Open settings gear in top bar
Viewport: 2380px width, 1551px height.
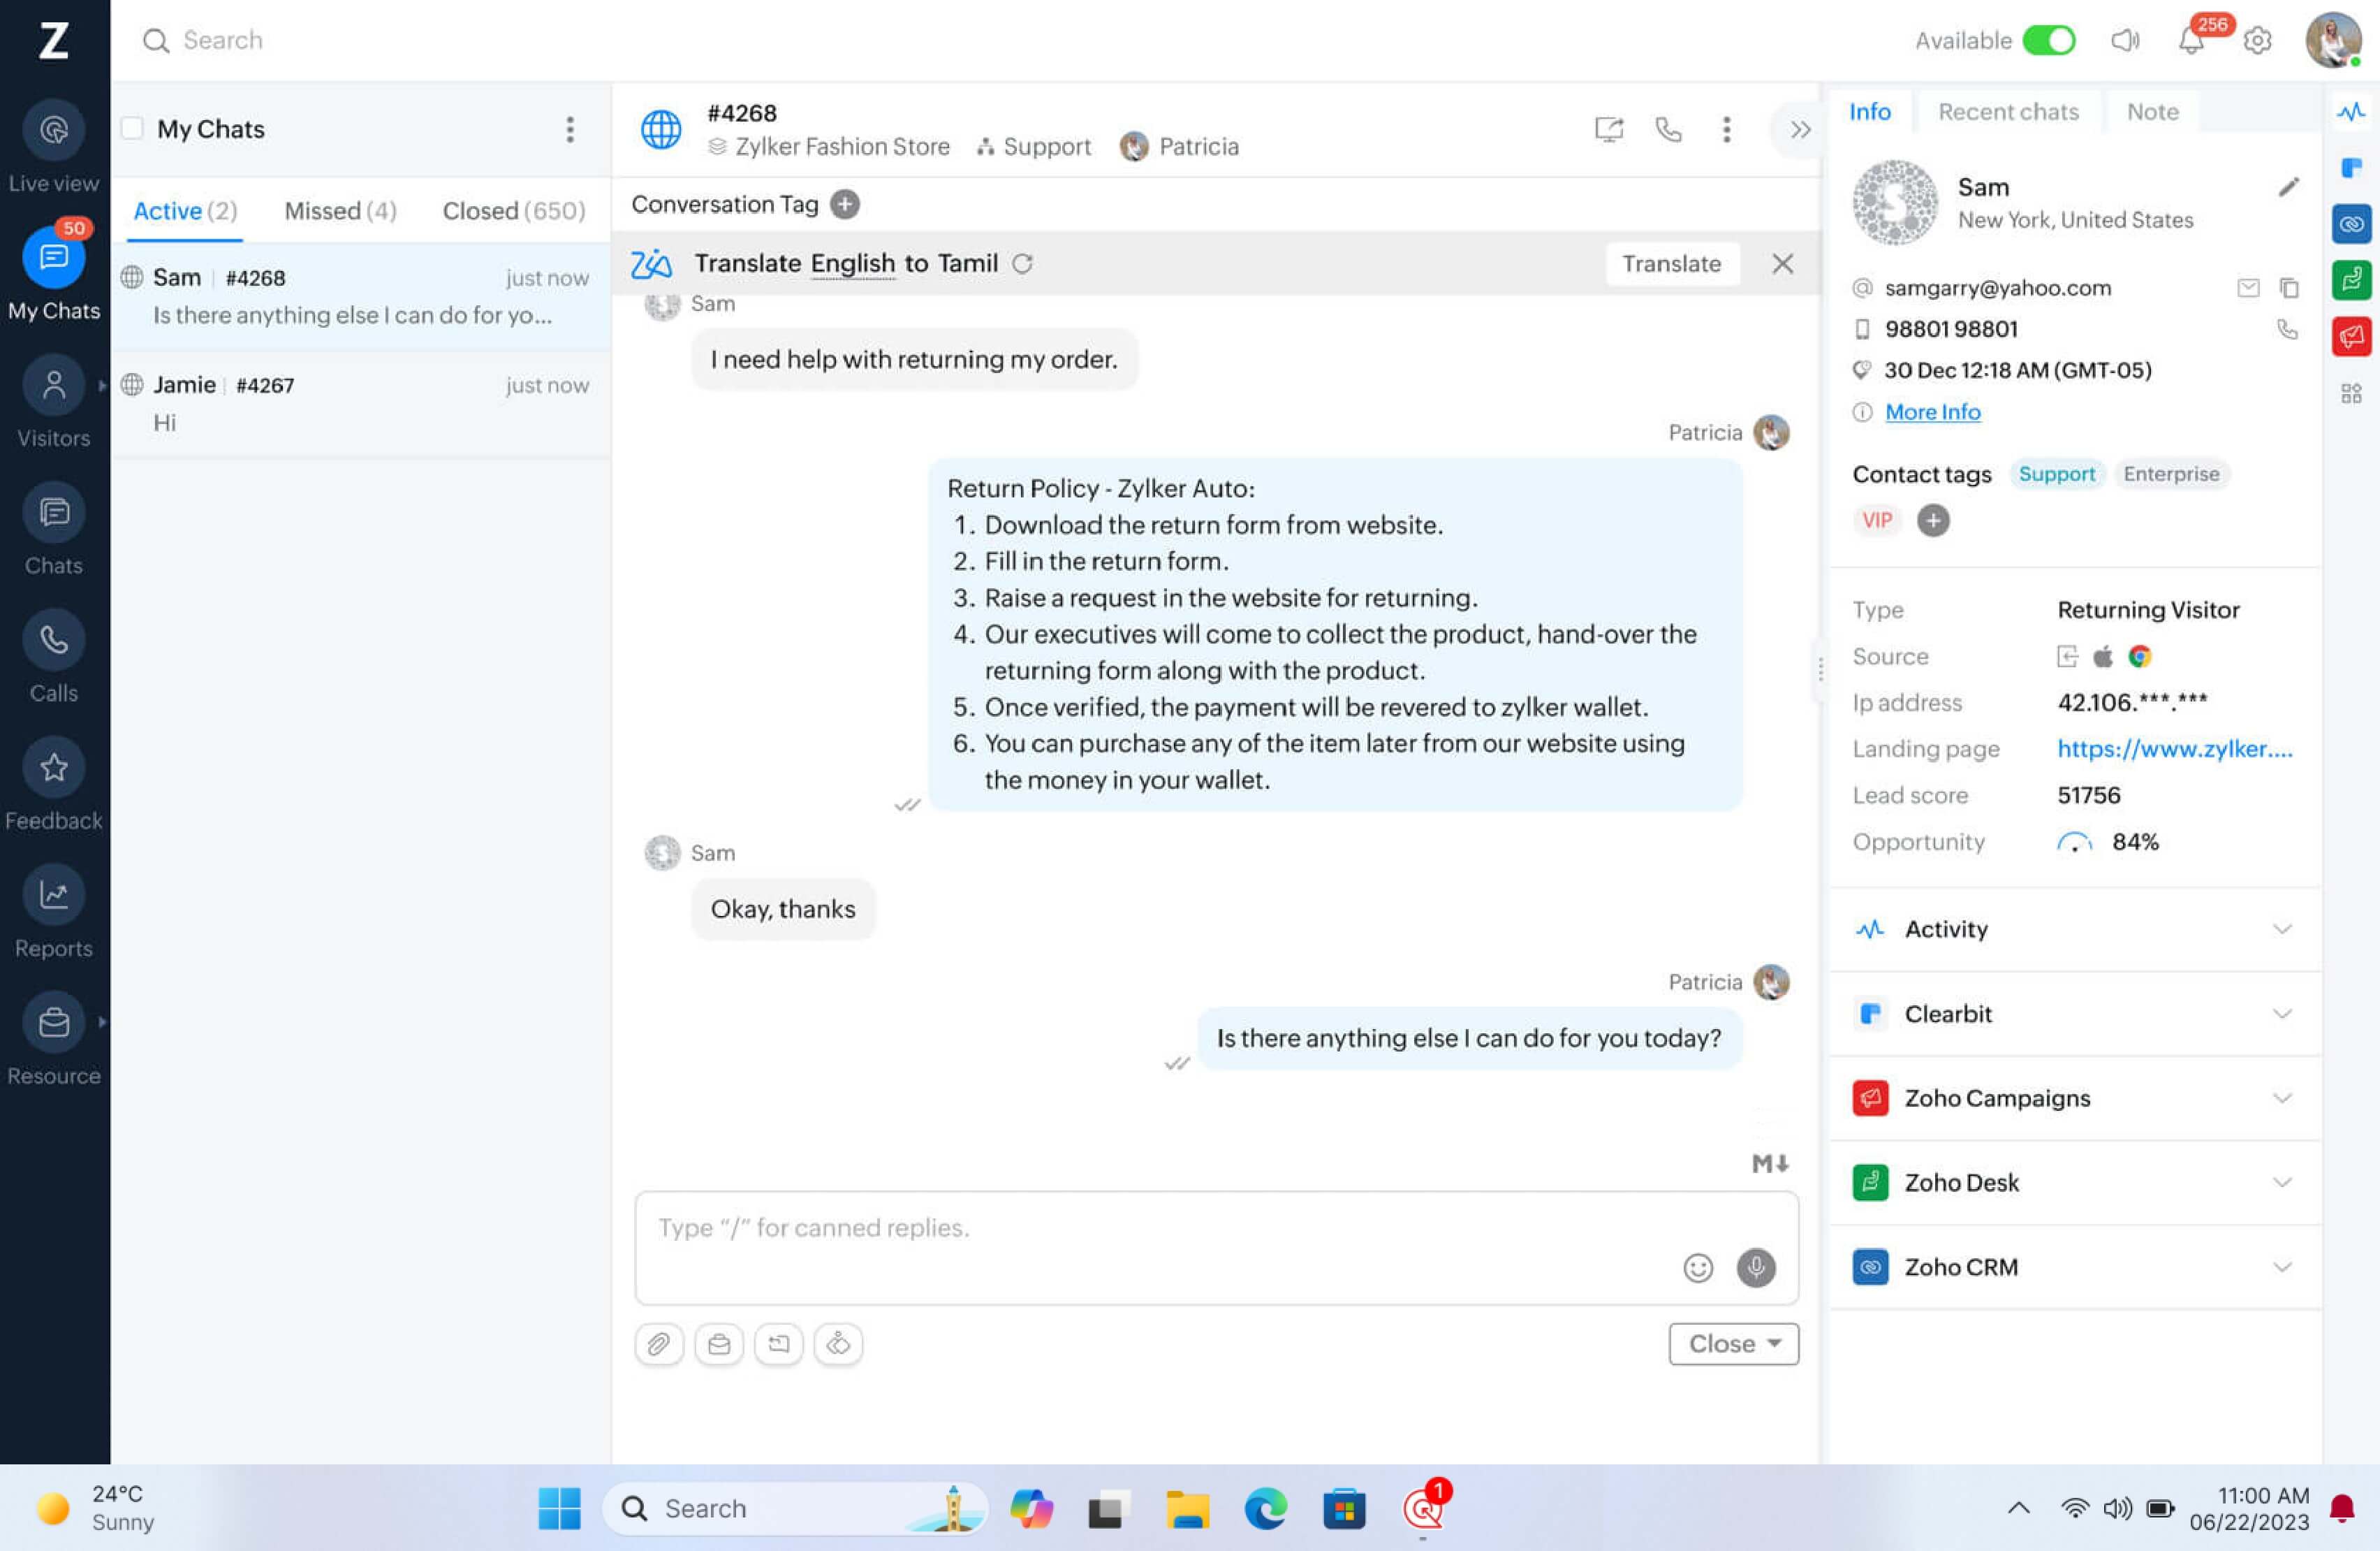point(2258,40)
